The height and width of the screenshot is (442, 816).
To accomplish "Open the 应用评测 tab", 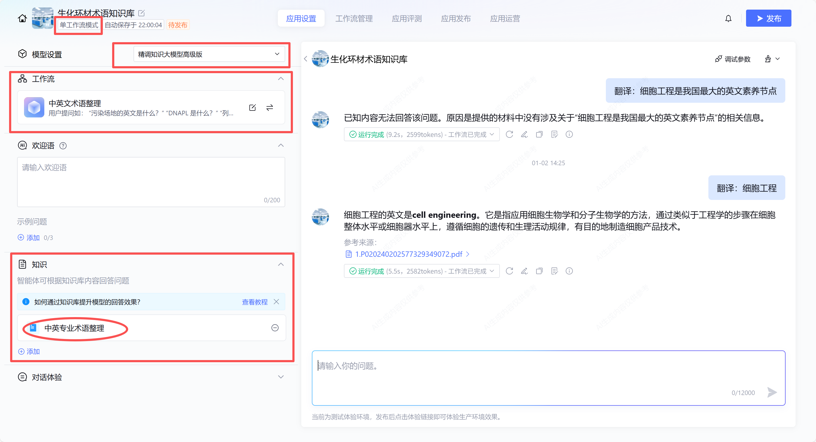I will pos(406,18).
